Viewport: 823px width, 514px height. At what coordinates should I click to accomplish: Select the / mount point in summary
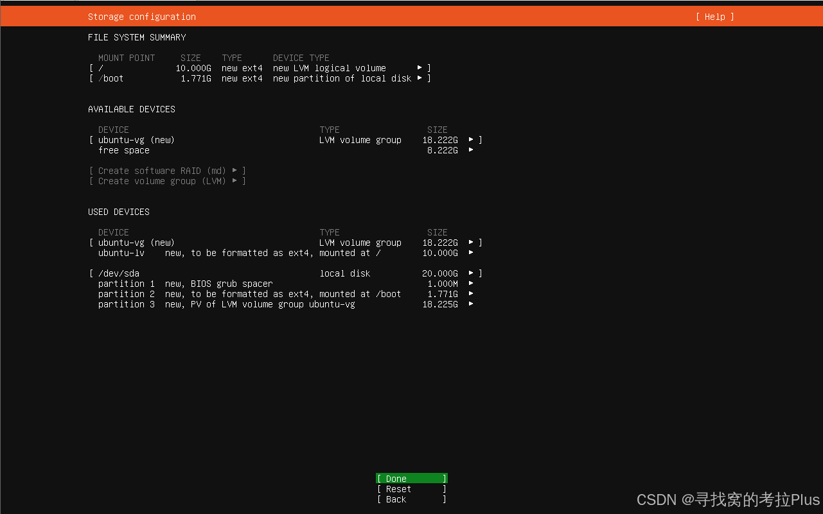coord(101,68)
